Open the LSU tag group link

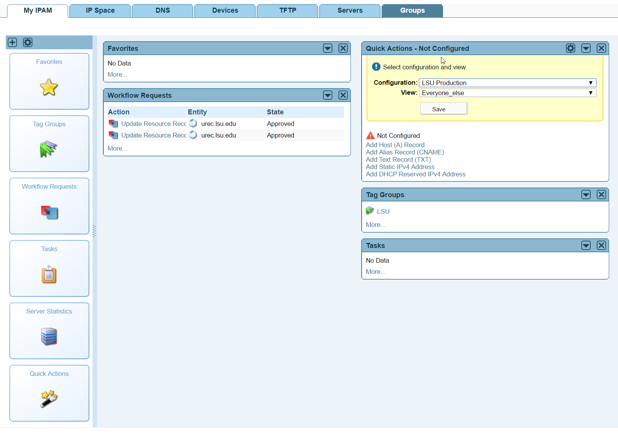coord(383,211)
